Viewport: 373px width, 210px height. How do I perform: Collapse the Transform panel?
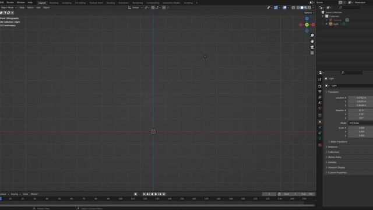(x=333, y=92)
